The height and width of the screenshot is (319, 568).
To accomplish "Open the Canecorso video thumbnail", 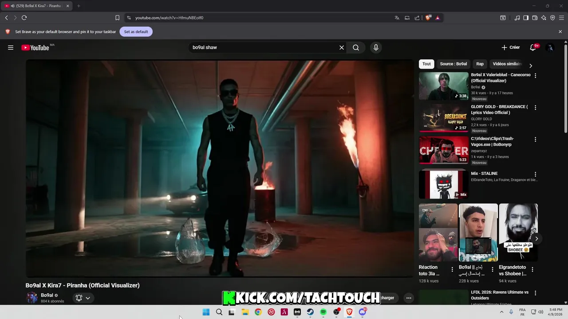I will [x=443, y=86].
